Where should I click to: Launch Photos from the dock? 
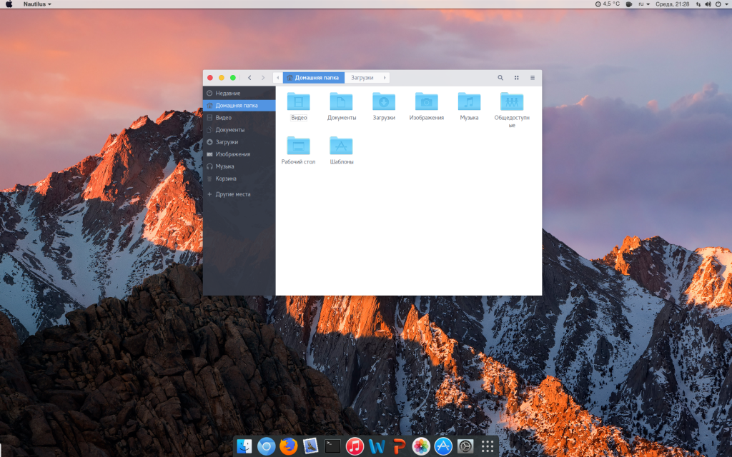tap(420, 446)
